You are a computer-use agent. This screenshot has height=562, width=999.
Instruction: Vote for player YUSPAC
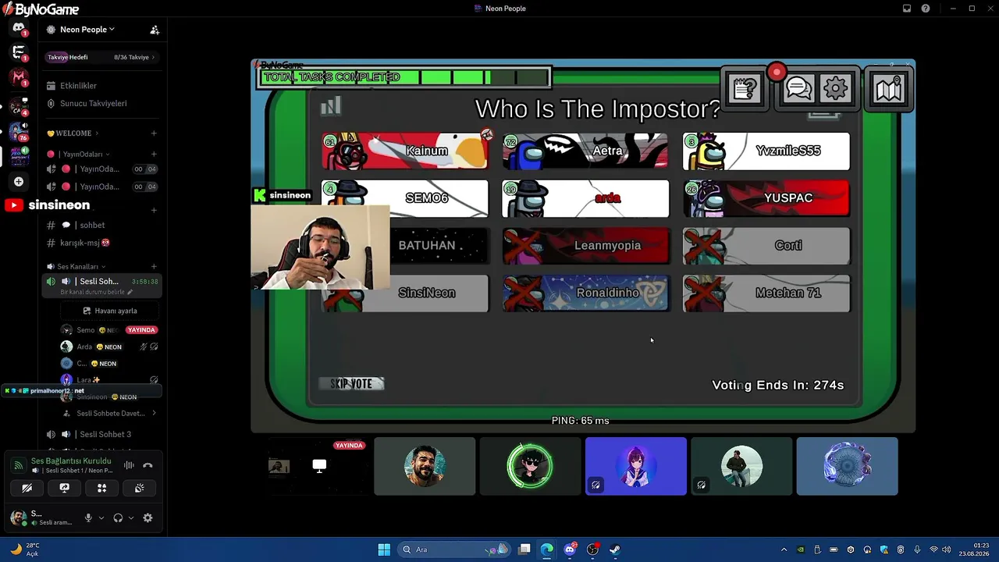766,198
